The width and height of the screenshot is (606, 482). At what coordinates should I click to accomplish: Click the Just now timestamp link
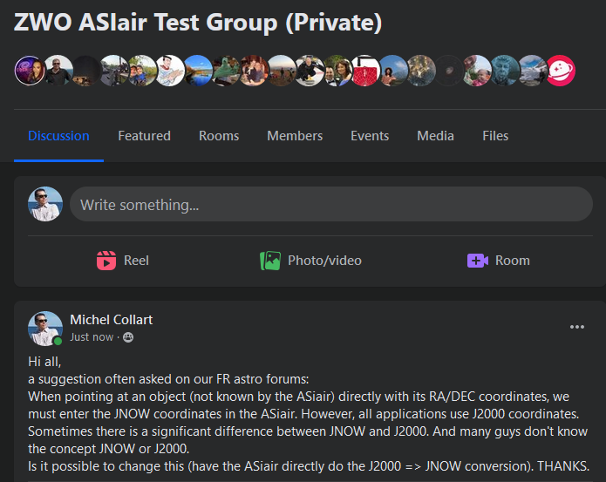pyautogui.click(x=92, y=337)
